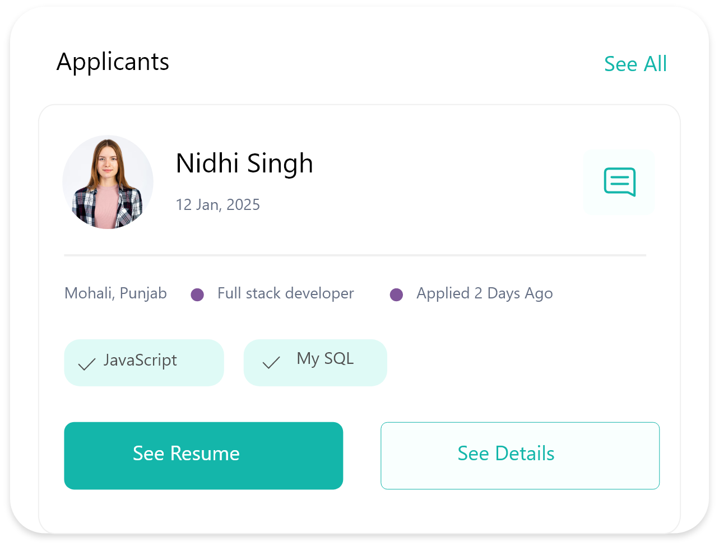The height and width of the screenshot is (547, 719).
Task: Open the See All applicants link
Action: click(x=635, y=64)
